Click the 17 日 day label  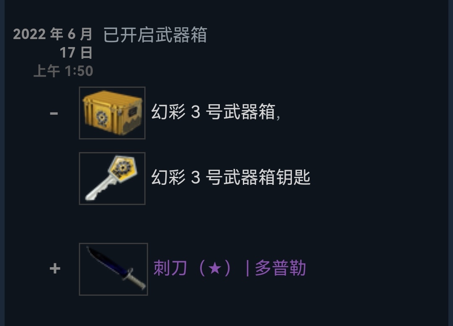76,53
